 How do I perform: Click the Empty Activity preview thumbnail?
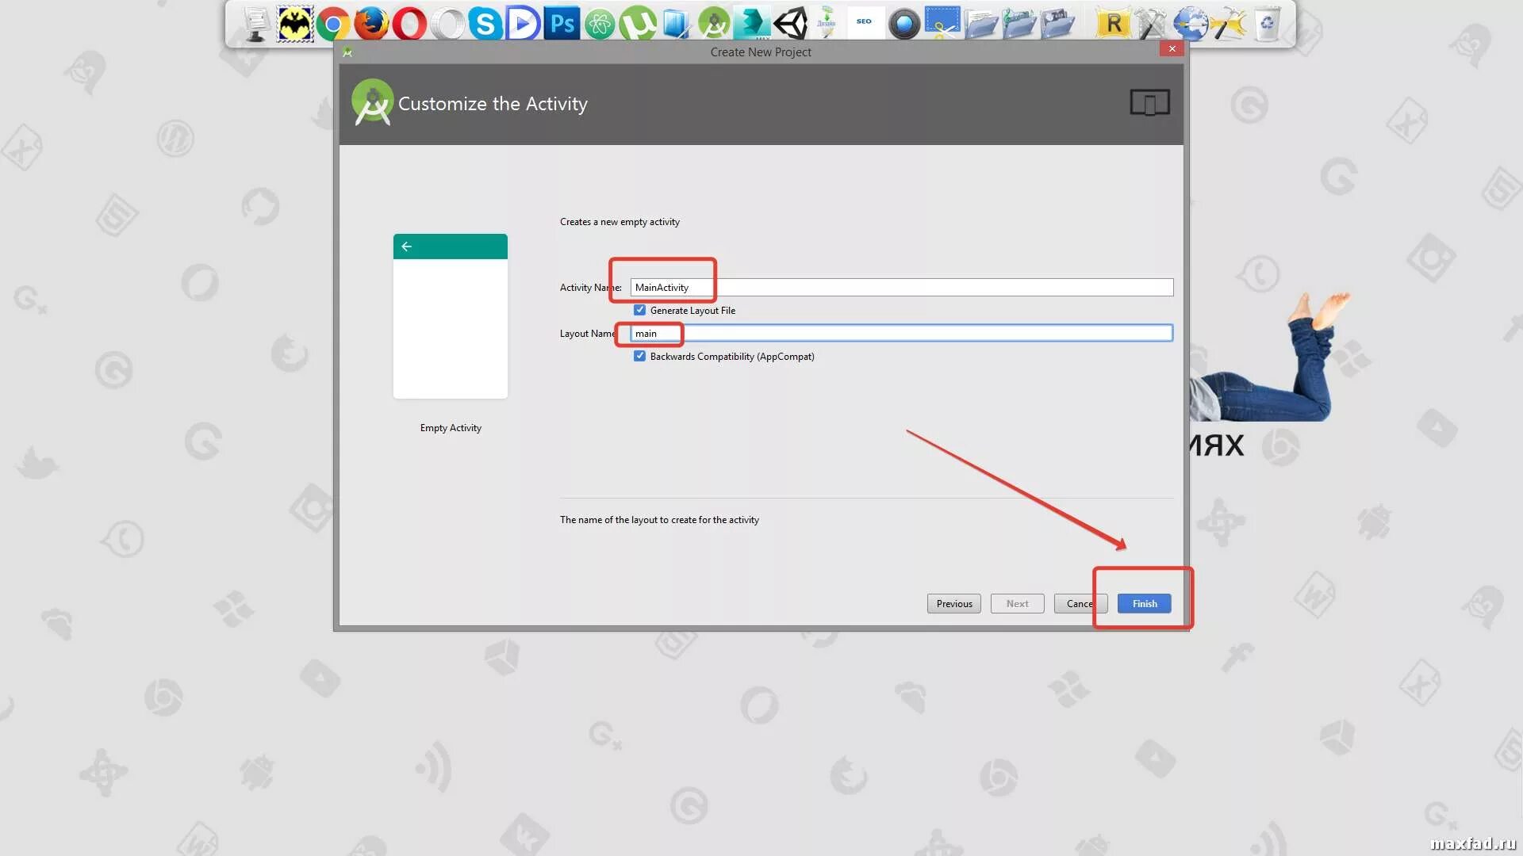450,315
